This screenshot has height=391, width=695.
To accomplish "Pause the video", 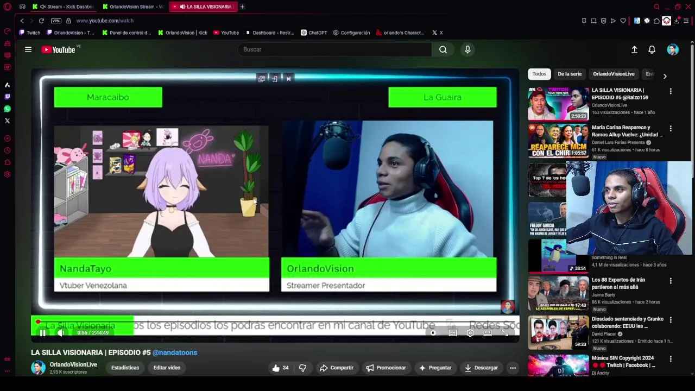I will click(x=42, y=333).
